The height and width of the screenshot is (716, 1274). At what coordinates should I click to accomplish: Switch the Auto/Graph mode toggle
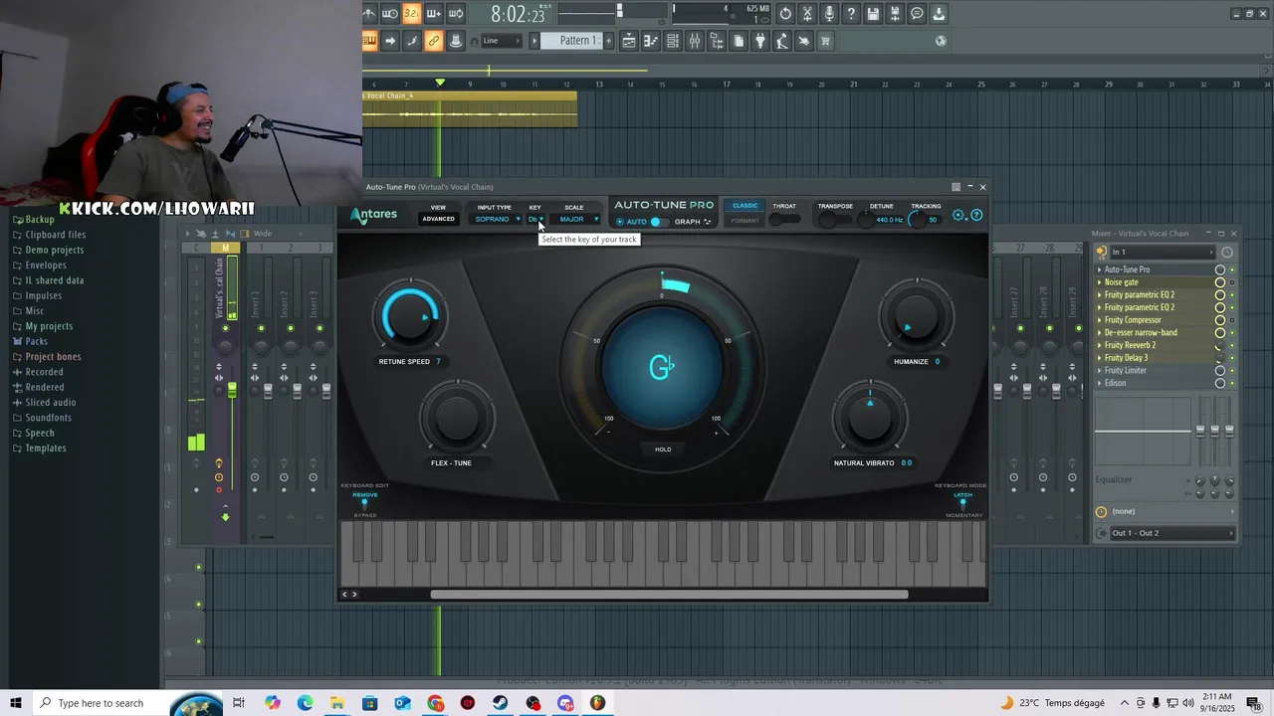[657, 222]
